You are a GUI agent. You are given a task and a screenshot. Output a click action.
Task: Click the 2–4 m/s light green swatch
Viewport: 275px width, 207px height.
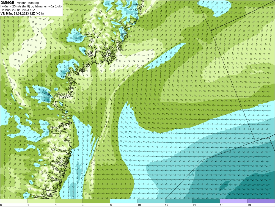pos(41,201)
